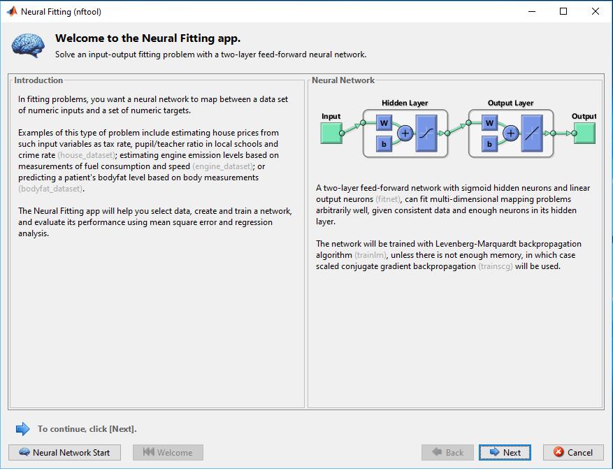The image size is (613, 471).
Task: Click engine_dataset link text
Action: click(x=223, y=166)
